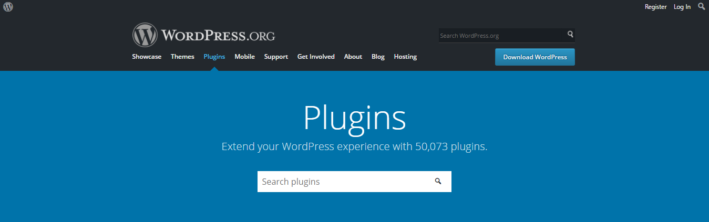Screen dimensions: 709x222
Task: Open the Mobile menu link
Action: (244, 57)
